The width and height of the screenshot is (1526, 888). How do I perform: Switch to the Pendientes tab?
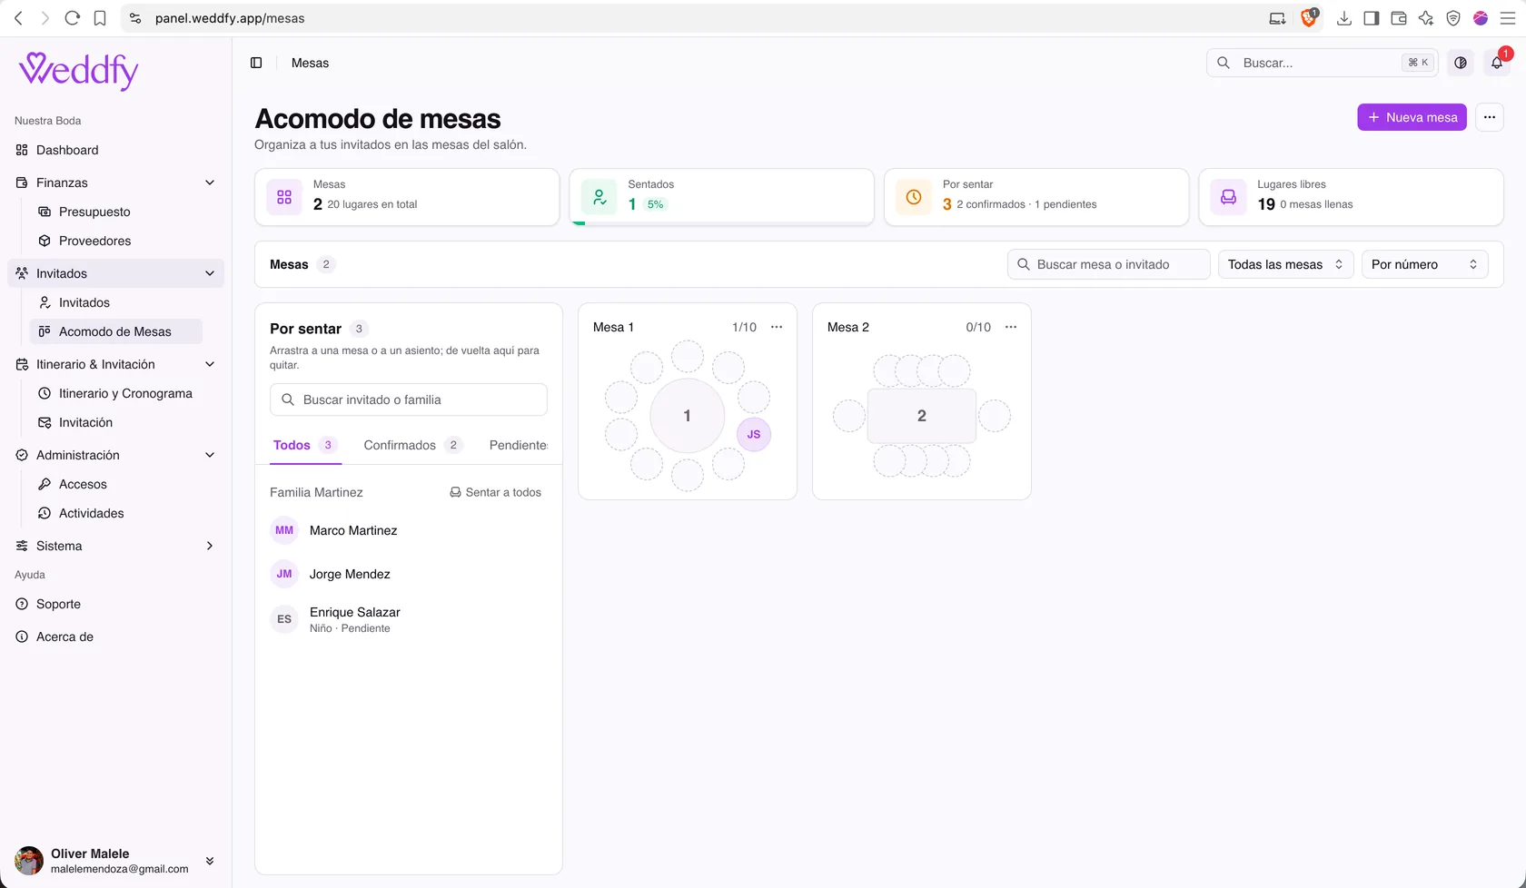519,445
